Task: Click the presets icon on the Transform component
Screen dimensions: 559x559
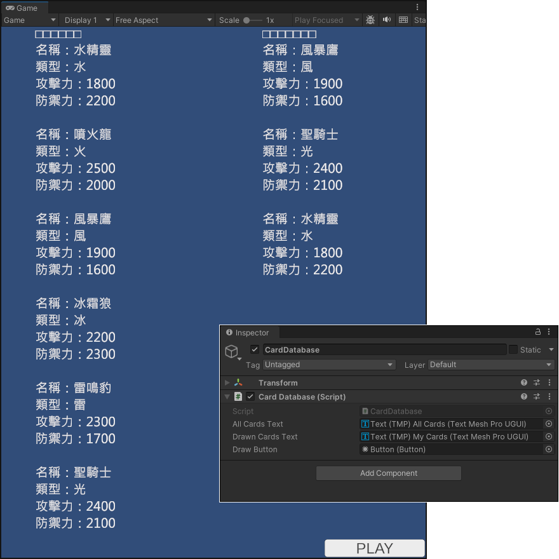Action: (x=537, y=382)
